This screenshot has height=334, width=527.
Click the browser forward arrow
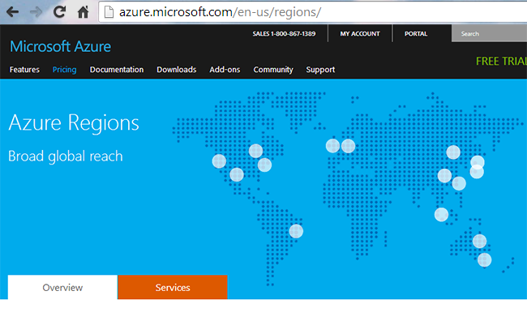coord(36,12)
